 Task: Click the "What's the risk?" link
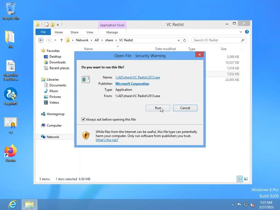click(x=107, y=140)
